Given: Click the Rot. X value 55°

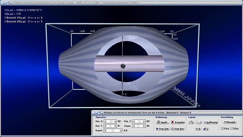Looking at the screenshot, I should click(x=119, y=121).
